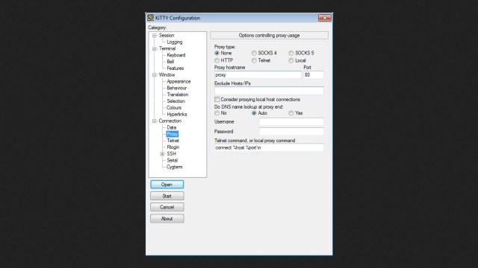Collapse the Terminal tree node
This screenshot has width=478, height=268.
[155, 48]
